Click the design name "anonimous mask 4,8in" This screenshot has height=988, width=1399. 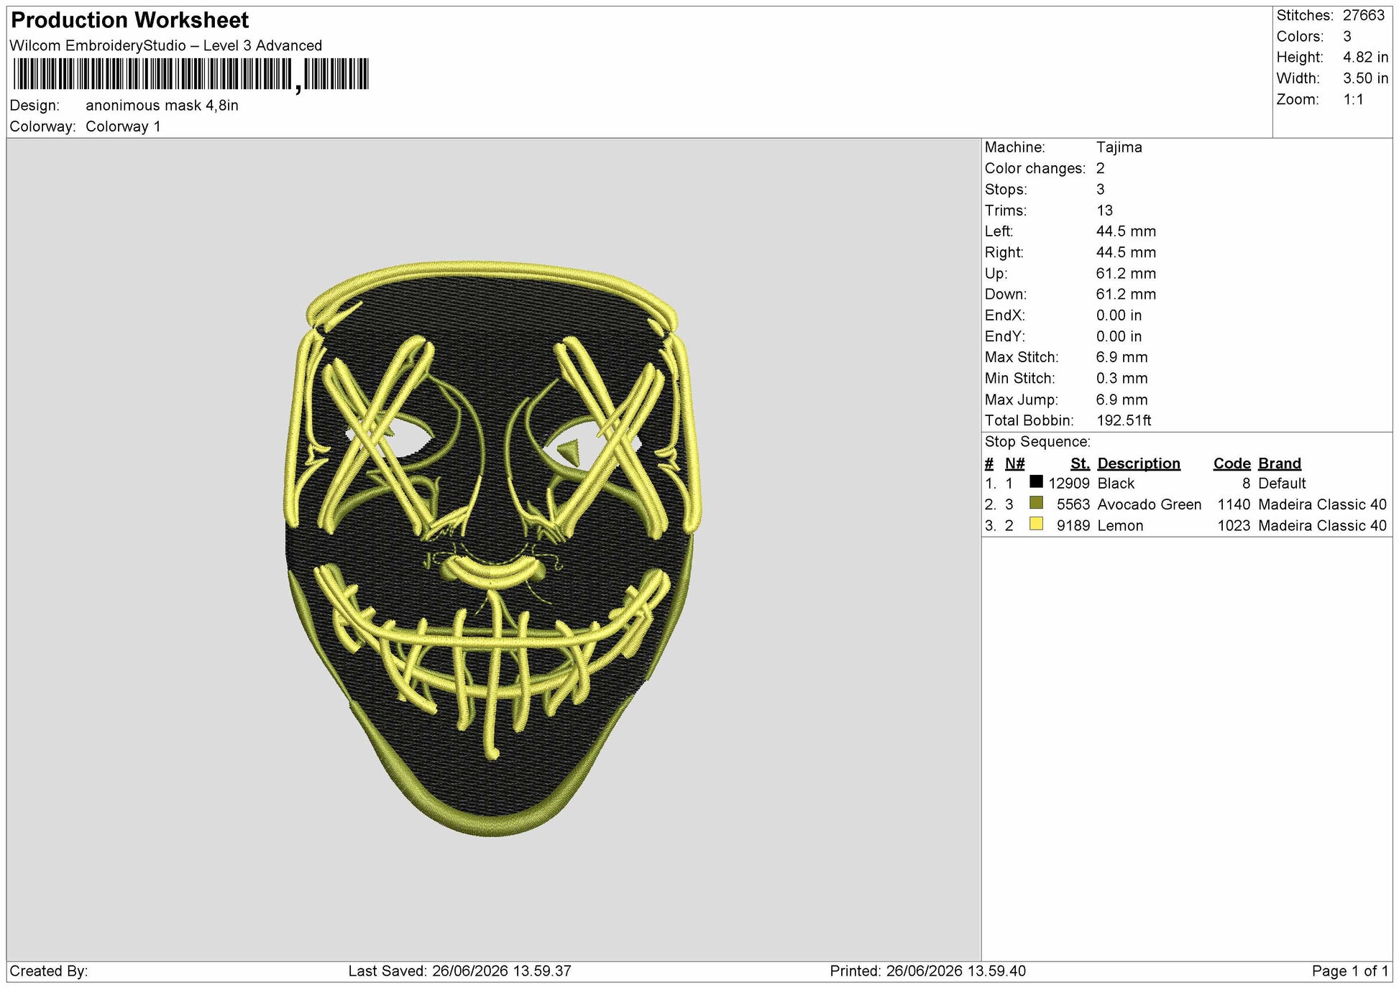162,106
